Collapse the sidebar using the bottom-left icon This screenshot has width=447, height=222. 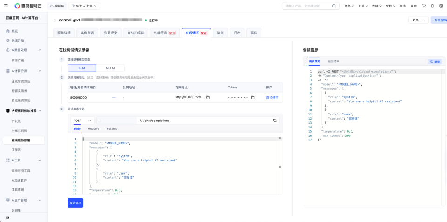click(x=8, y=217)
